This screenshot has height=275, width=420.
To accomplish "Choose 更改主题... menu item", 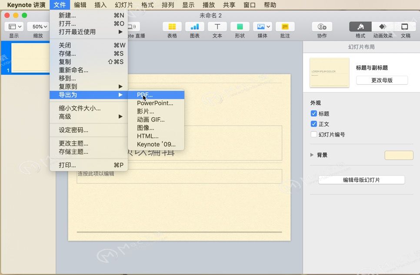I will tap(89, 143).
